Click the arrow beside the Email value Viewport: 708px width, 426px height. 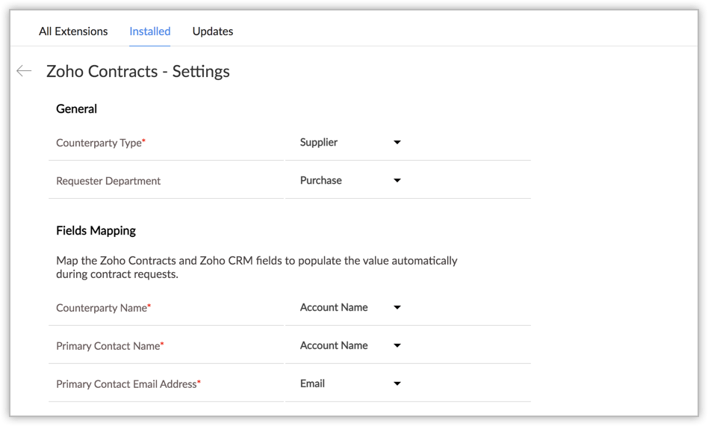(397, 383)
